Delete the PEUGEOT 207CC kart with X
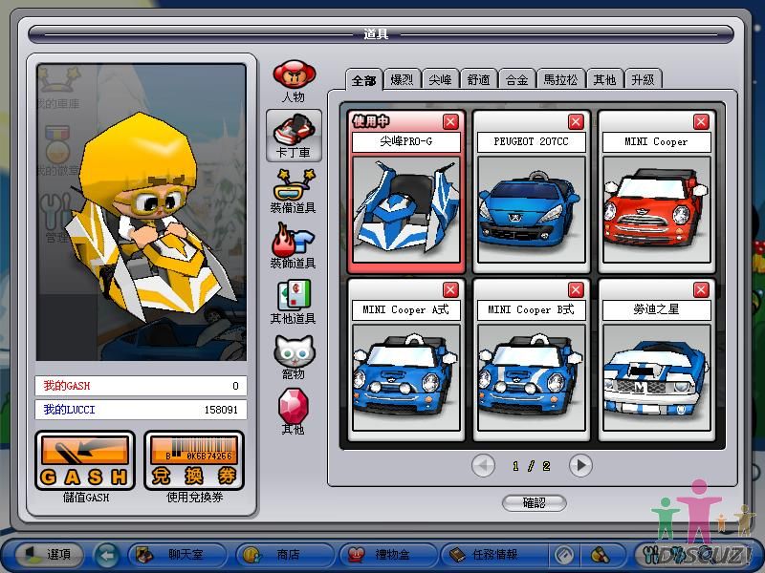The width and height of the screenshot is (765, 573). pyautogui.click(x=576, y=121)
